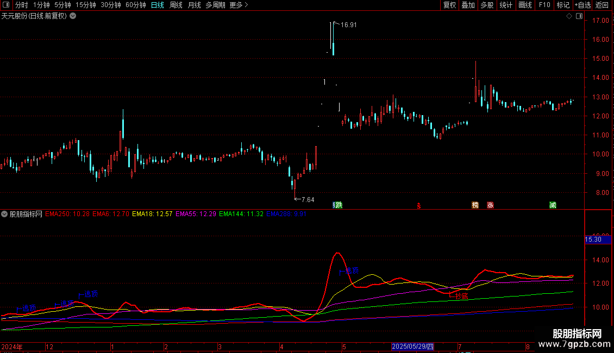The width and height of the screenshot is (614, 353).
Task: Click the EMA6: 12.70 legend value
Action: tap(111, 214)
